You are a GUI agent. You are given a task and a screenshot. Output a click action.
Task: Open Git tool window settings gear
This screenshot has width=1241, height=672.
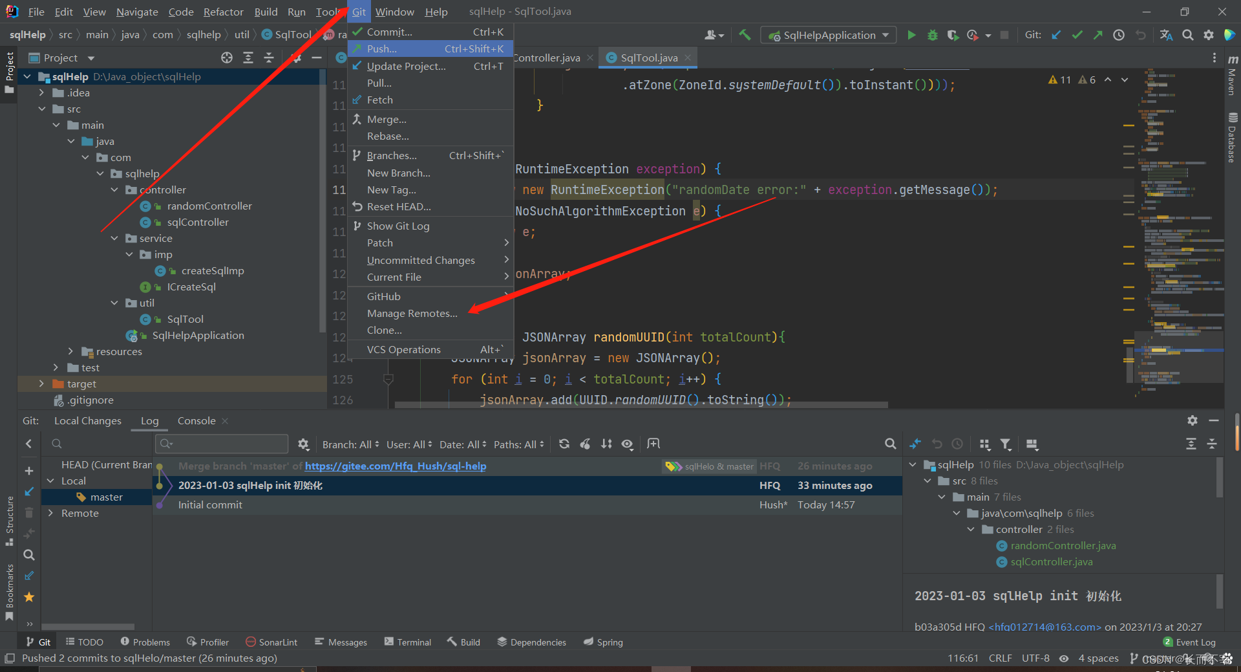(x=1193, y=420)
